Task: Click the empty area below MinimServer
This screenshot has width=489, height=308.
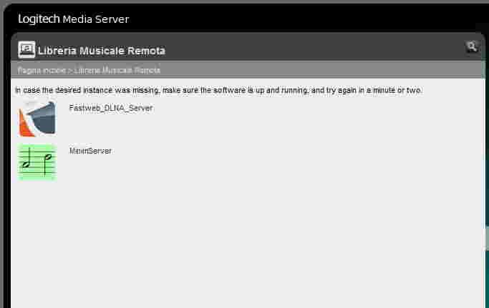Action: click(246, 243)
